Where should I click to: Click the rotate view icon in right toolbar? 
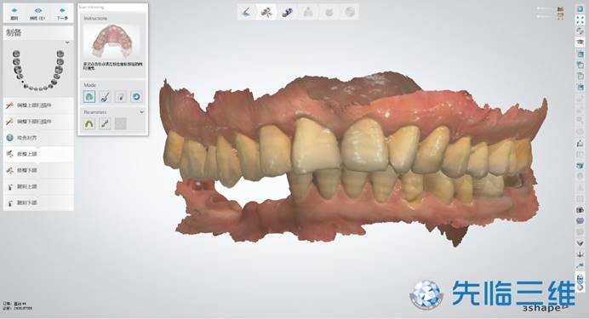pyautogui.click(x=580, y=31)
